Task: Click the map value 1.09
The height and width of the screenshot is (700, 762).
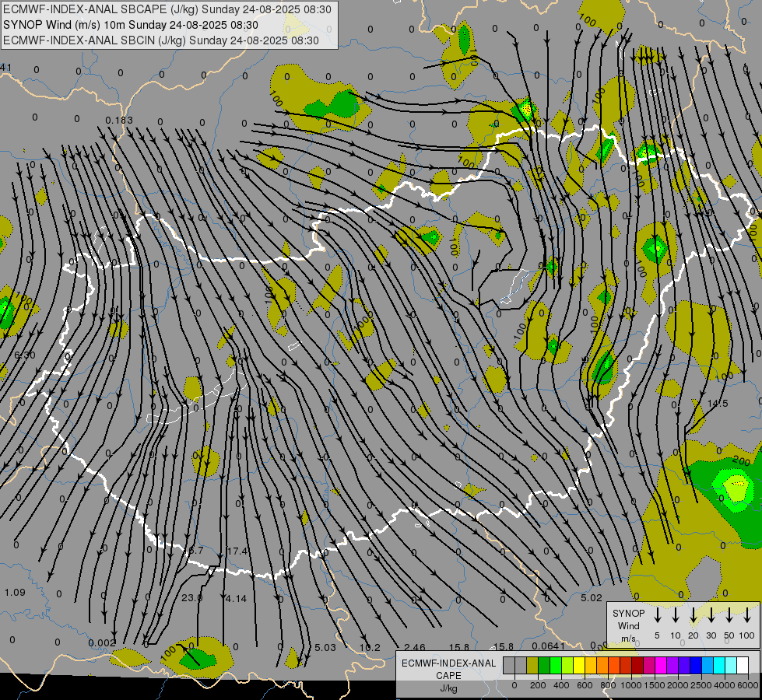Action: pos(15,592)
